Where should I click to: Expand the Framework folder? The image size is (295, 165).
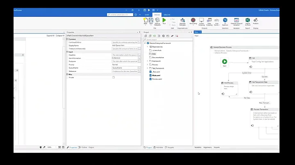147,61
